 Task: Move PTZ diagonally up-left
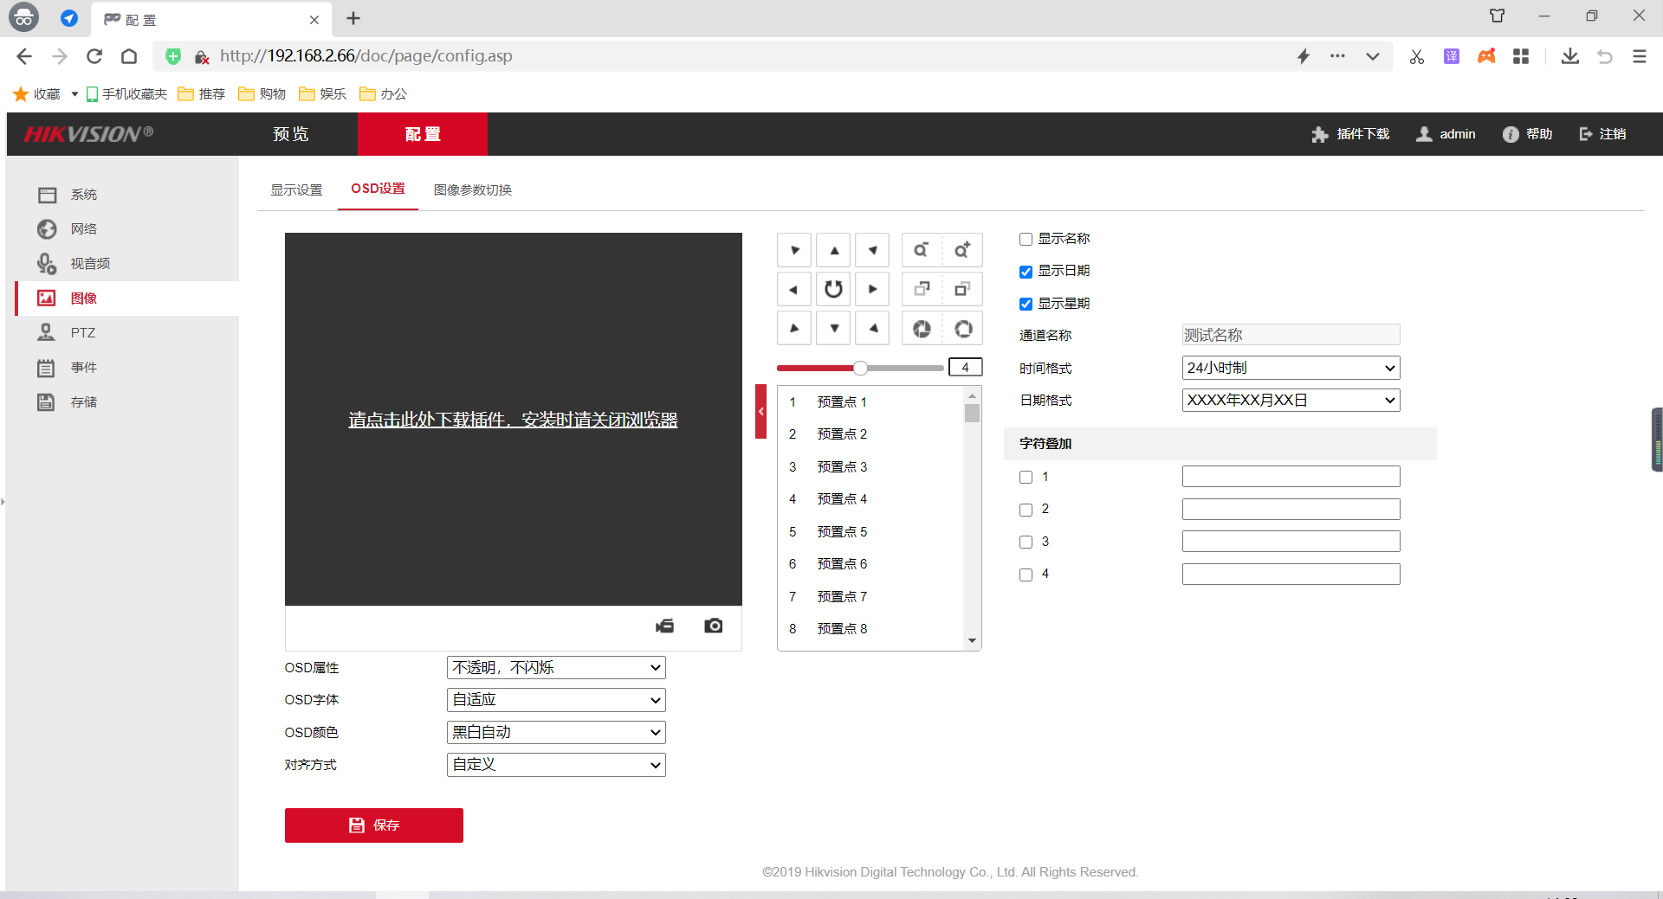(x=794, y=250)
